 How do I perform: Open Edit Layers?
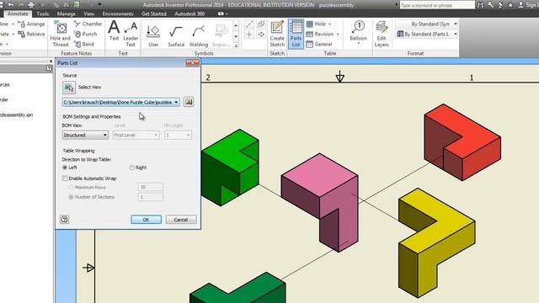point(382,34)
